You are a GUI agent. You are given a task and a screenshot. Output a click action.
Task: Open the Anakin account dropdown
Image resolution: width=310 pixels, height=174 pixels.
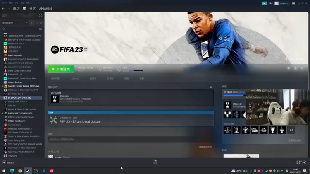(284, 3)
